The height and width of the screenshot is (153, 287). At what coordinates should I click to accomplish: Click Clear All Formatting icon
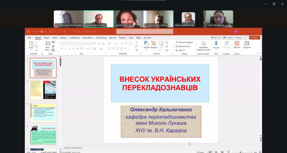click(x=103, y=43)
